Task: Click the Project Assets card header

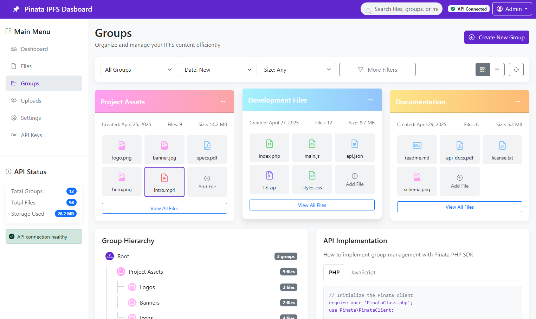Action: coord(164,102)
